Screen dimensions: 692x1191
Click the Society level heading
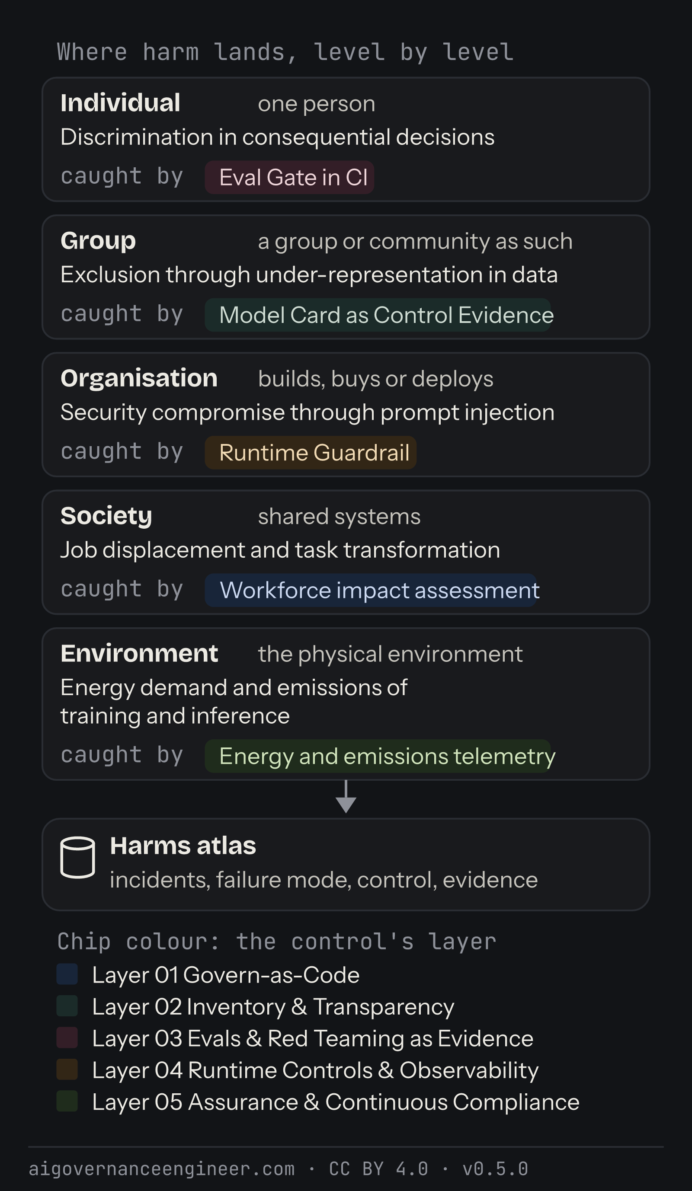click(x=106, y=516)
